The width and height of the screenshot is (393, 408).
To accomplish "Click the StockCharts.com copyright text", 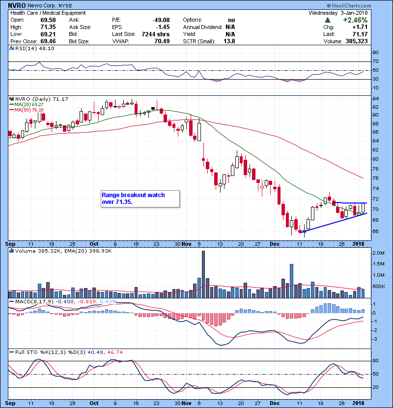I will click(x=349, y=5).
